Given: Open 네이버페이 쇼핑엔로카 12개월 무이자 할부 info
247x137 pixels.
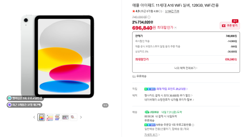Looking at the screenshot, I should tap(169, 100).
